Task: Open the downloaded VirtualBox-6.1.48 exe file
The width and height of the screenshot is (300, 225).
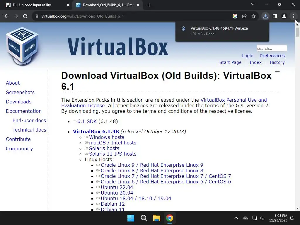Action: (222, 31)
